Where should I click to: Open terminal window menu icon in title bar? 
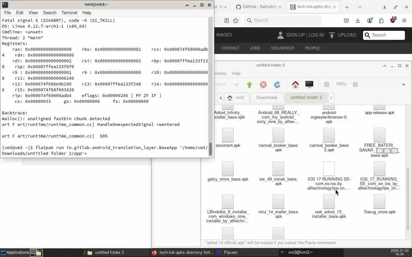point(5,5)
